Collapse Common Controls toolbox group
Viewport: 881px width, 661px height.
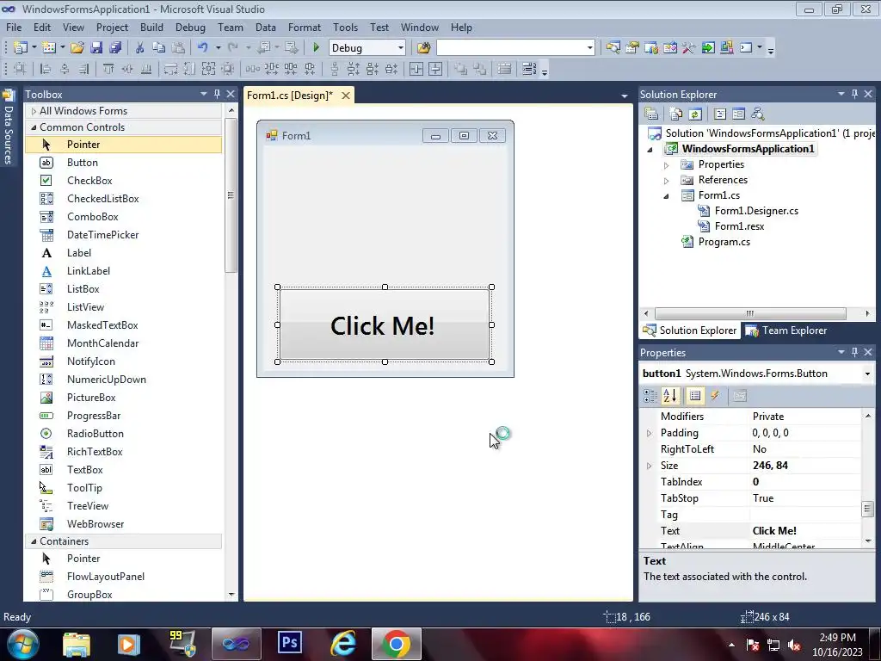tap(34, 127)
